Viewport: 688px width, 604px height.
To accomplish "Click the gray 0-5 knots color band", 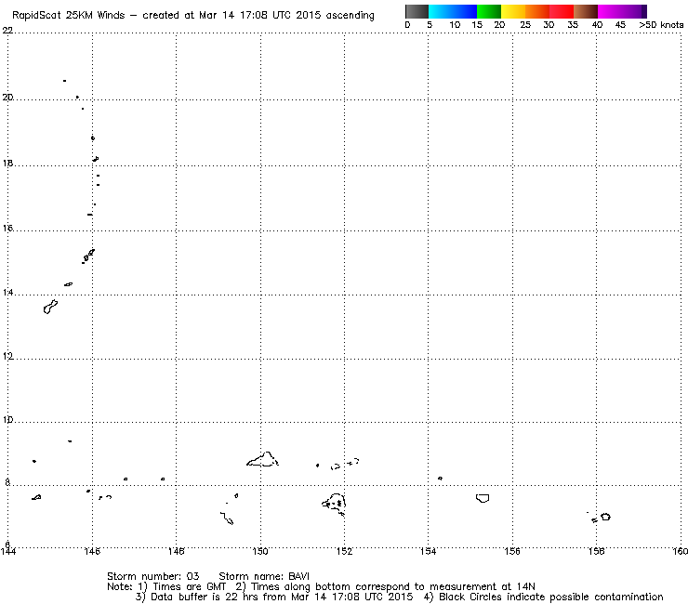I will click(x=417, y=11).
